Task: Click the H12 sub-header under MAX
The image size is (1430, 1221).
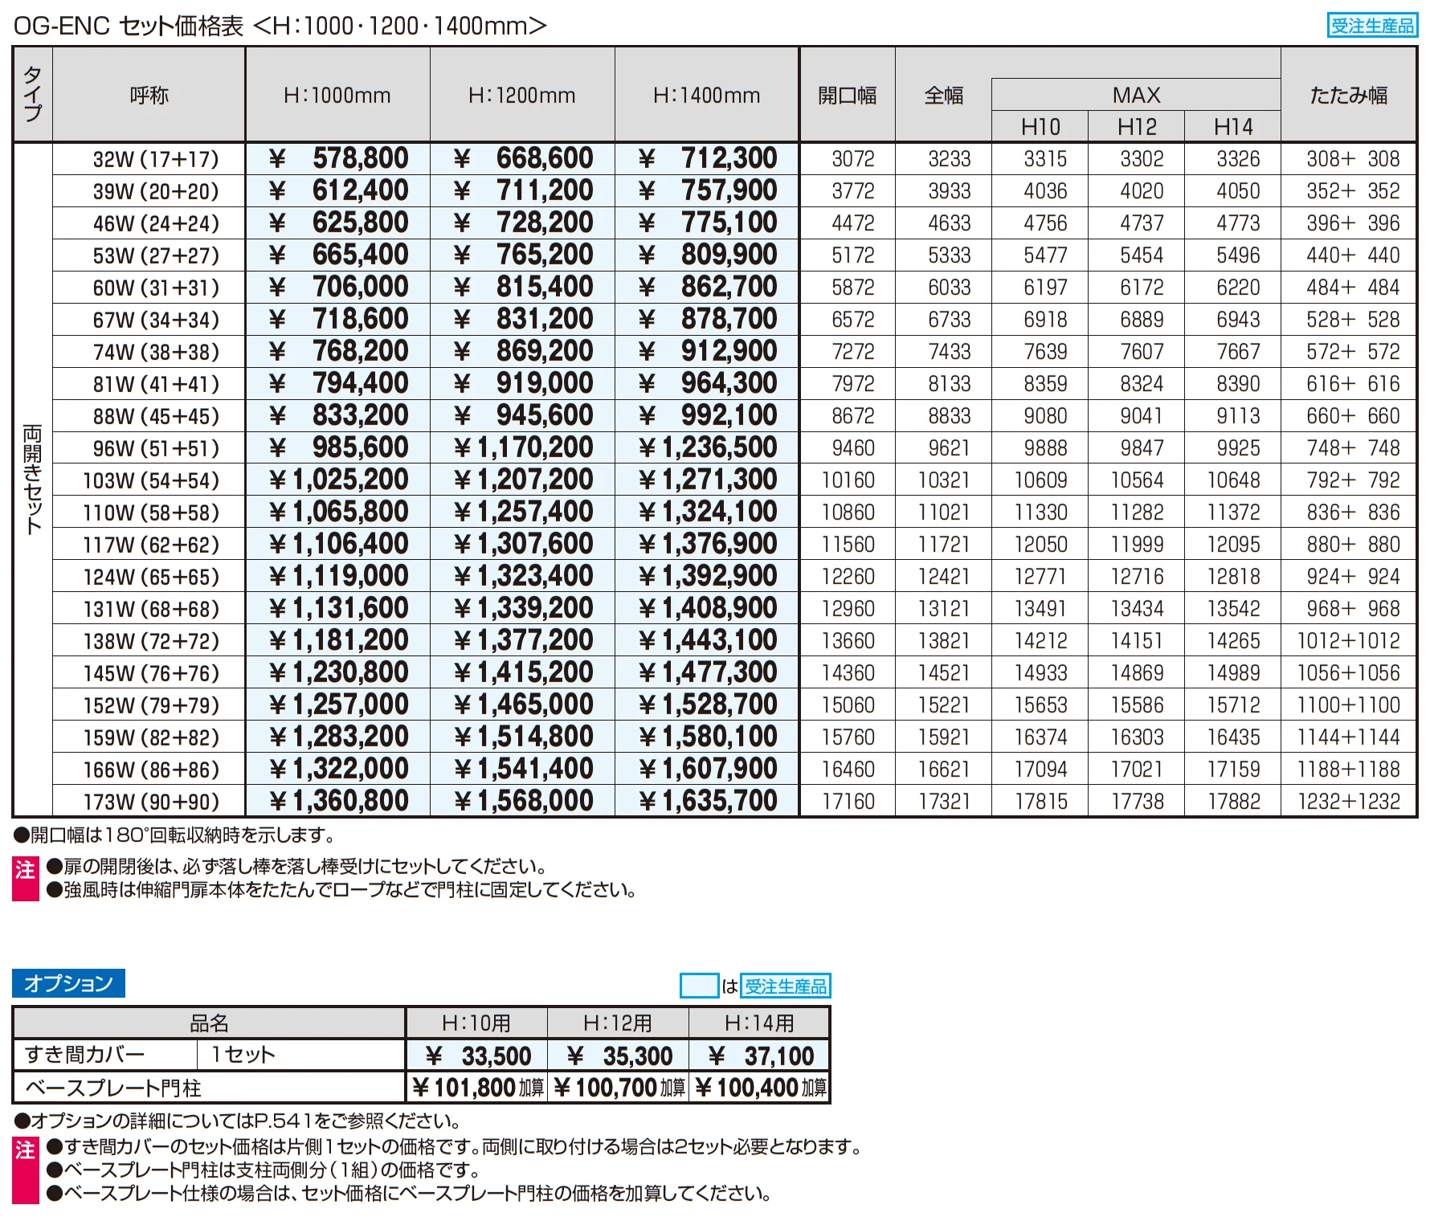Action: [1137, 127]
